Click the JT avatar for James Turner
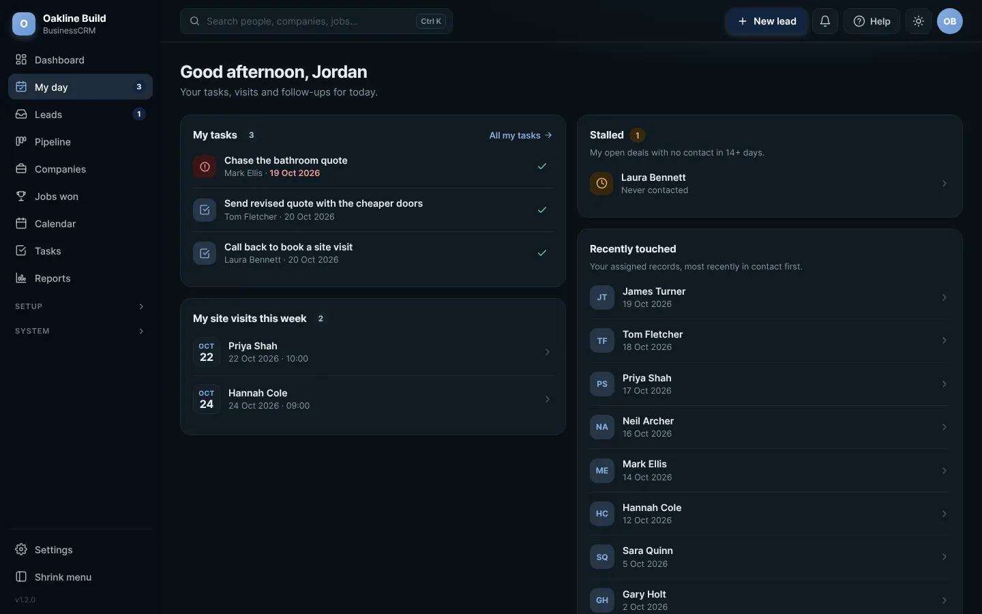This screenshot has height=614, width=982. (602, 297)
